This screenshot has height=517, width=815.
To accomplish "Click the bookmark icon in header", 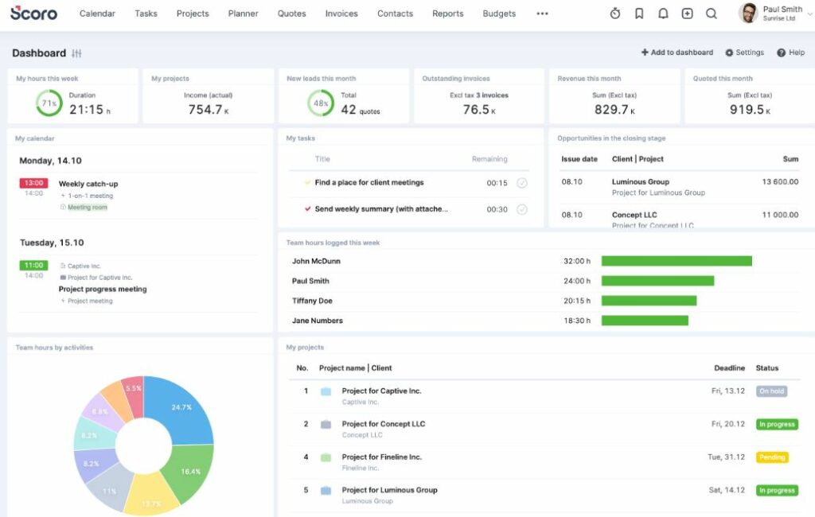I will [639, 14].
